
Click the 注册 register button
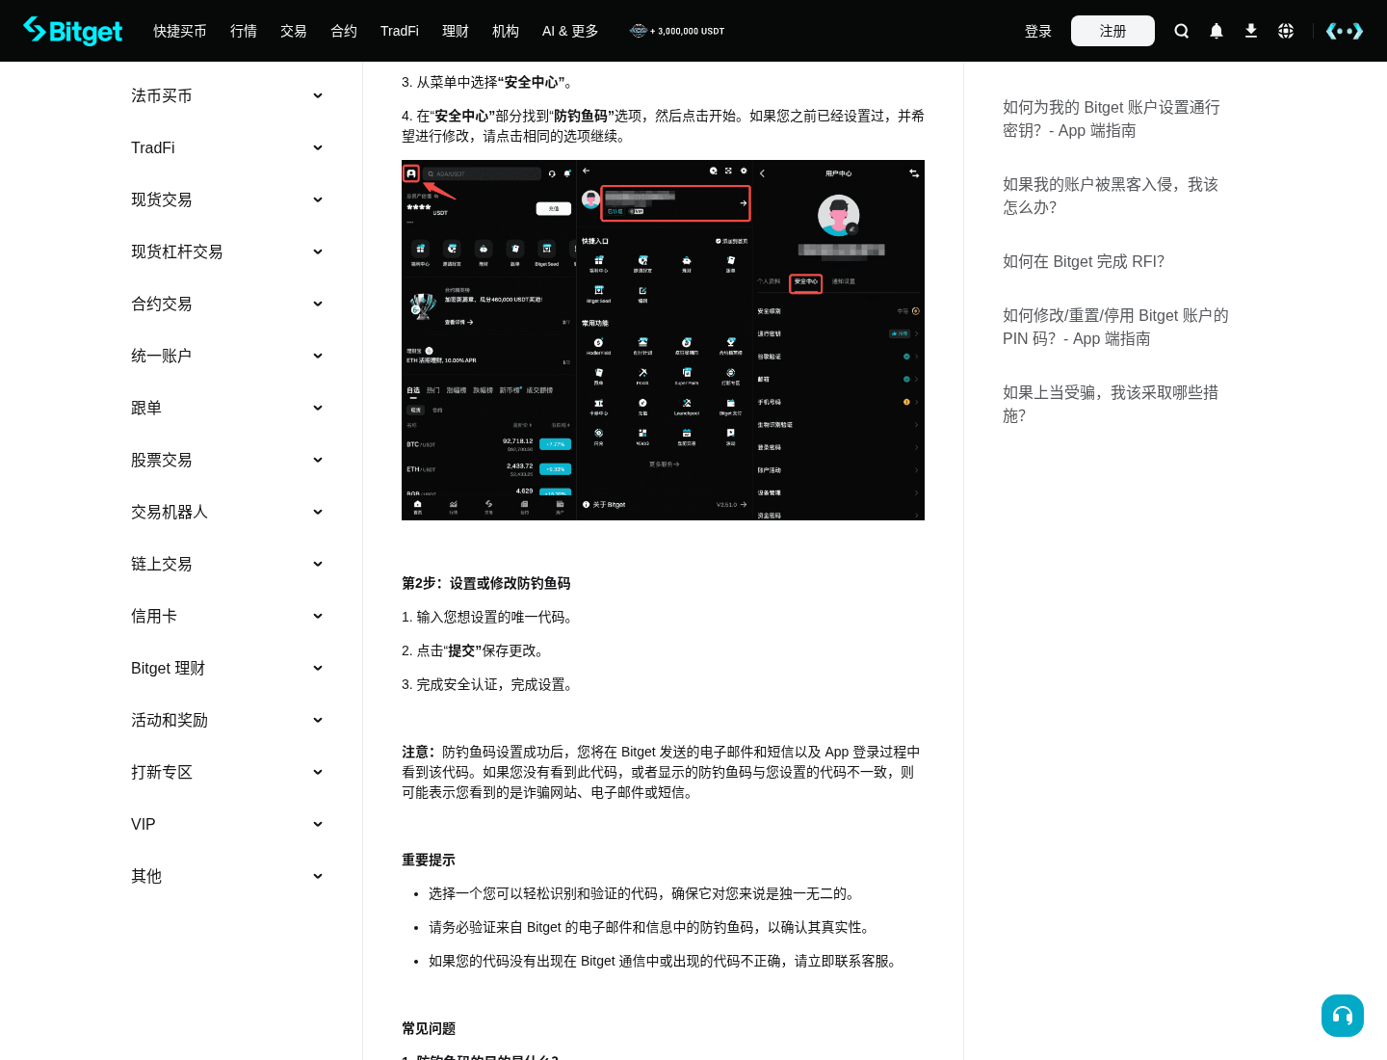(x=1112, y=31)
